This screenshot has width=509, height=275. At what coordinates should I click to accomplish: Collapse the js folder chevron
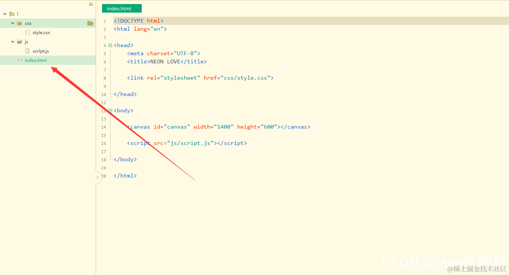[13, 42]
